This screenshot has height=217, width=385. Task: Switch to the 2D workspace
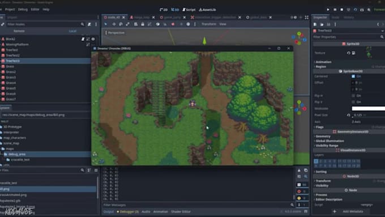[x=164, y=10]
